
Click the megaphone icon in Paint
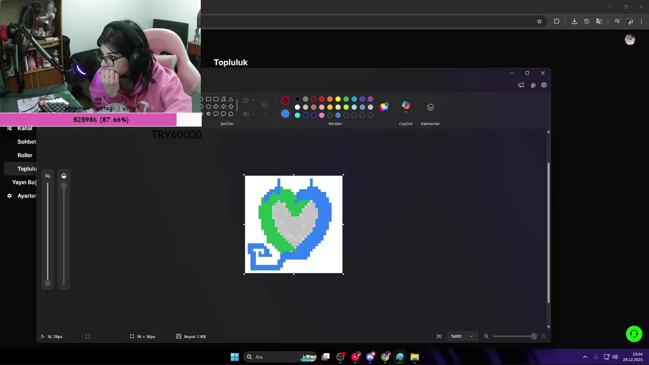521,85
